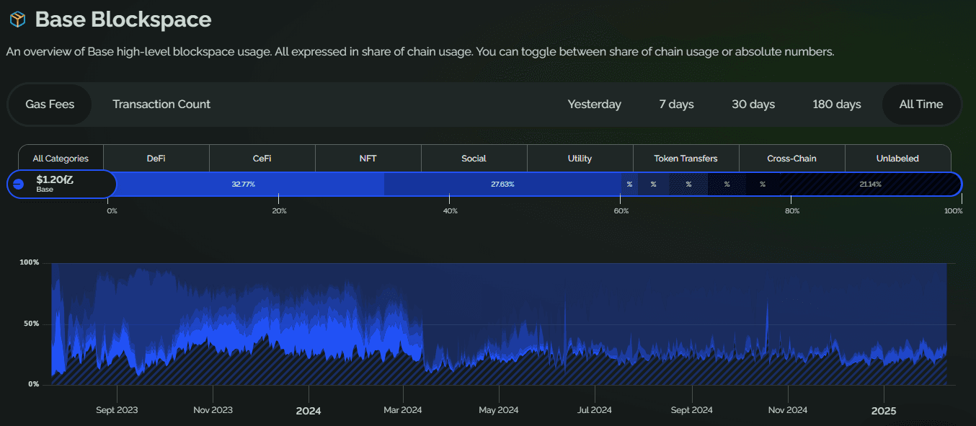
Task: Open the Token Transfers tab
Action: (x=686, y=159)
